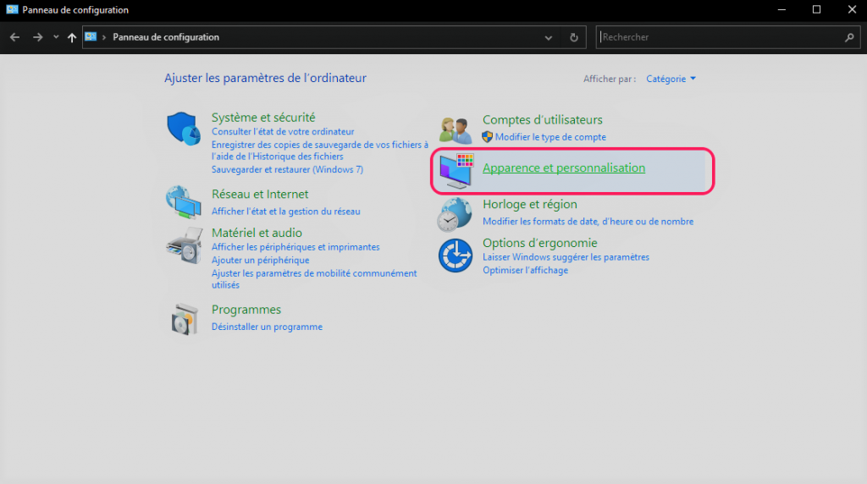The width and height of the screenshot is (867, 484).
Task: Open the Catégorie view dropdown
Action: (671, 79)
